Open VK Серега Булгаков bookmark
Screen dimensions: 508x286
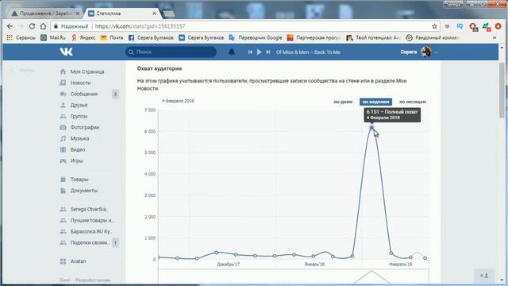[201, 37]
